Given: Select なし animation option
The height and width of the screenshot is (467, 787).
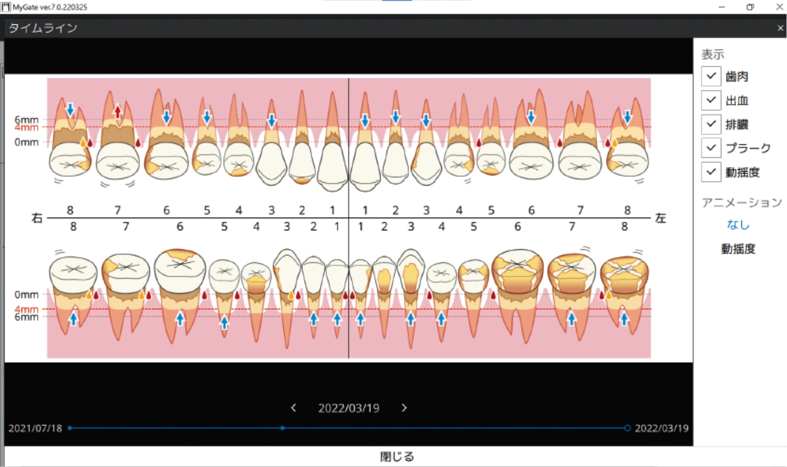Looking at the screenshot, I should click(738, 225).
